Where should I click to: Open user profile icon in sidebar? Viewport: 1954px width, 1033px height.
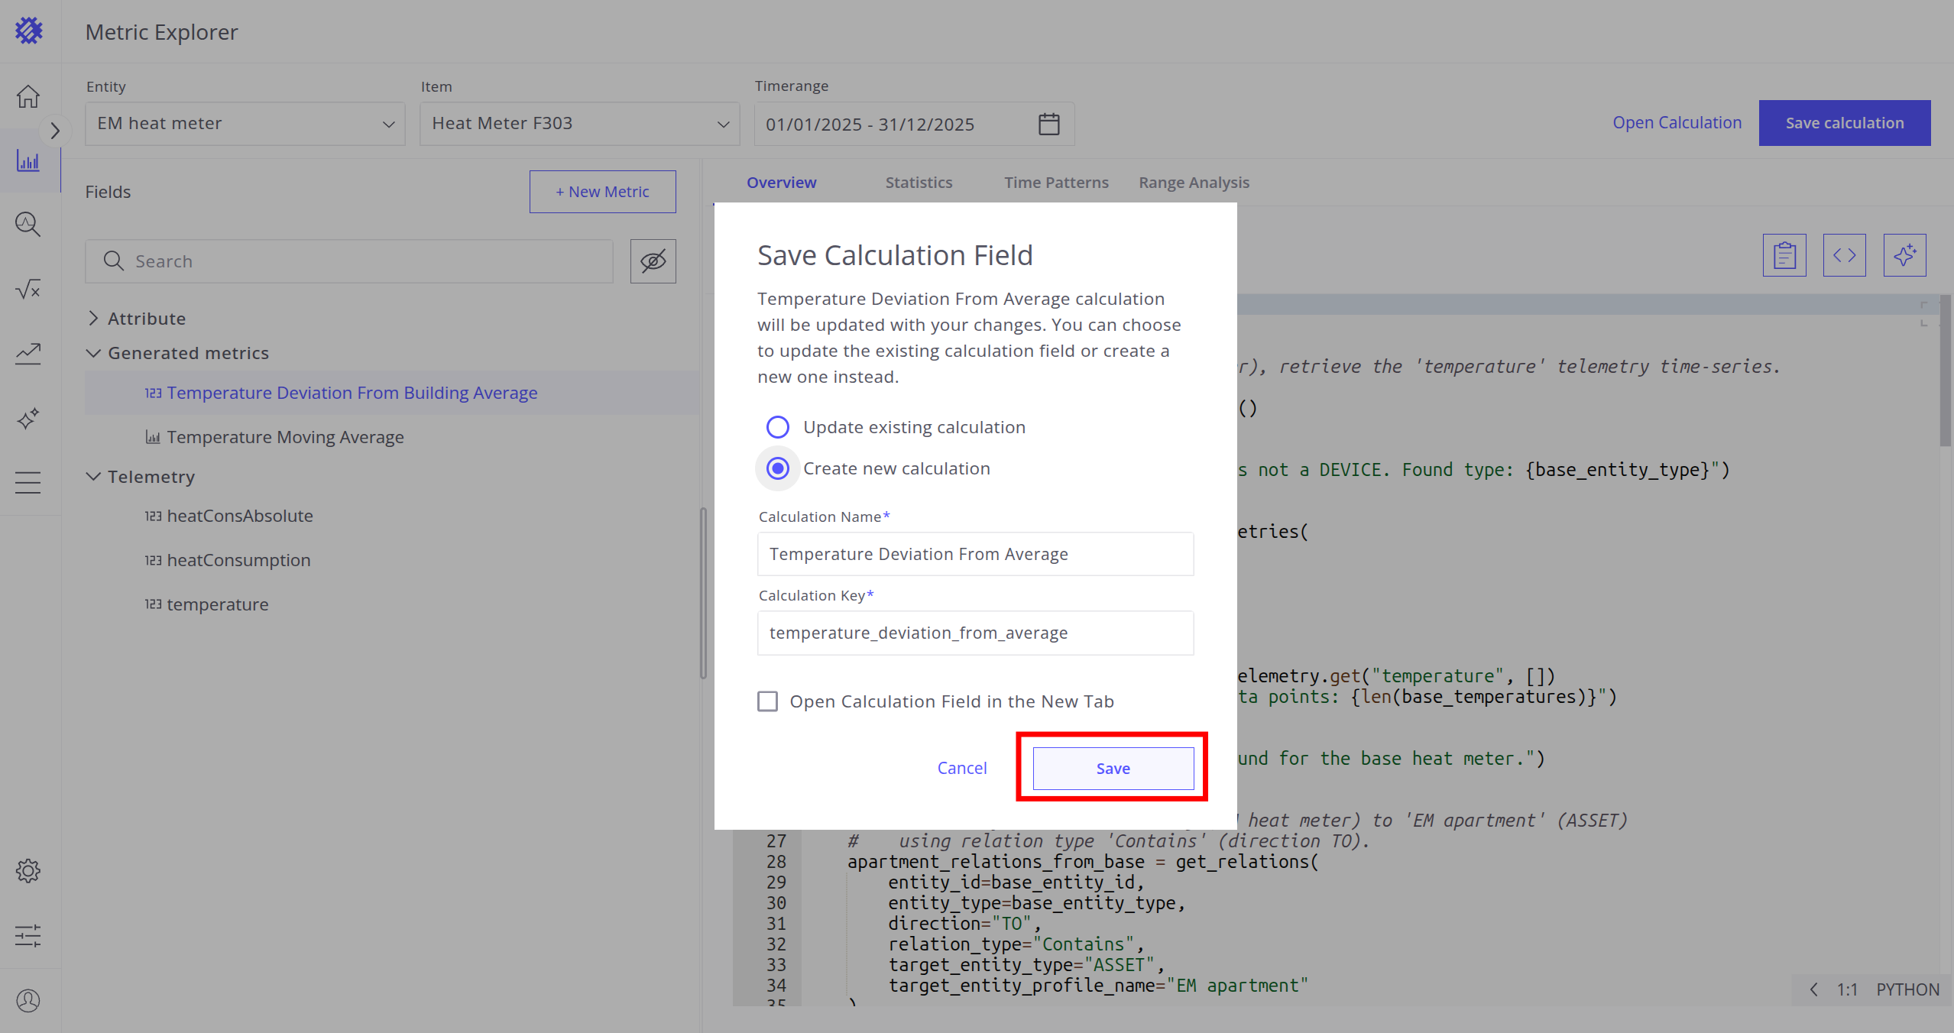[28, 1000]
